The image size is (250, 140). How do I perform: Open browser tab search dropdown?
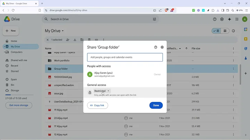tap(225, 3)
